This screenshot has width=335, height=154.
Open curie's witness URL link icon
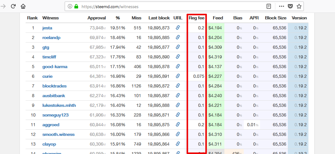[178, 76]
